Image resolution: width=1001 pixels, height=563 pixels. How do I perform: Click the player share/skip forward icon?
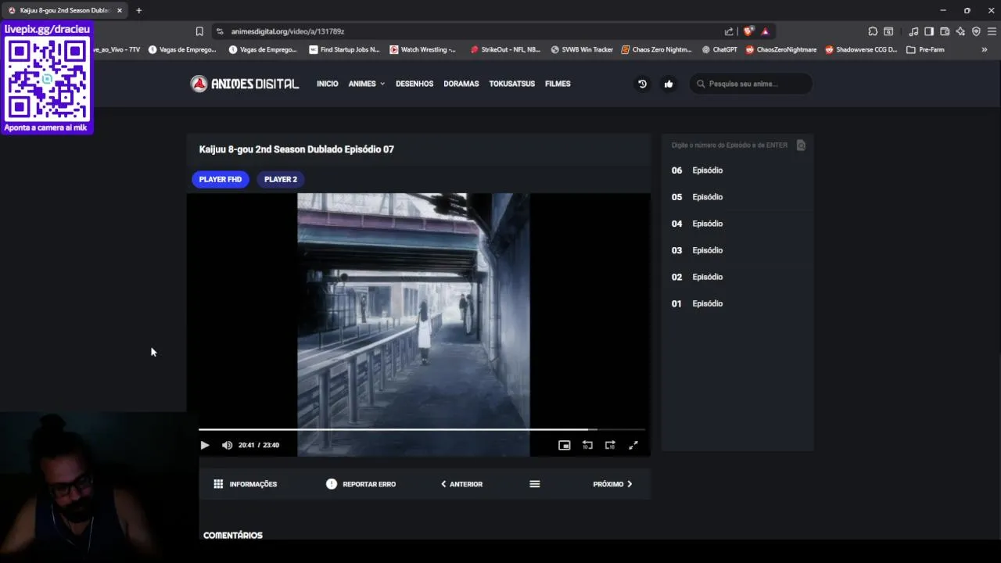coord(610,445)
